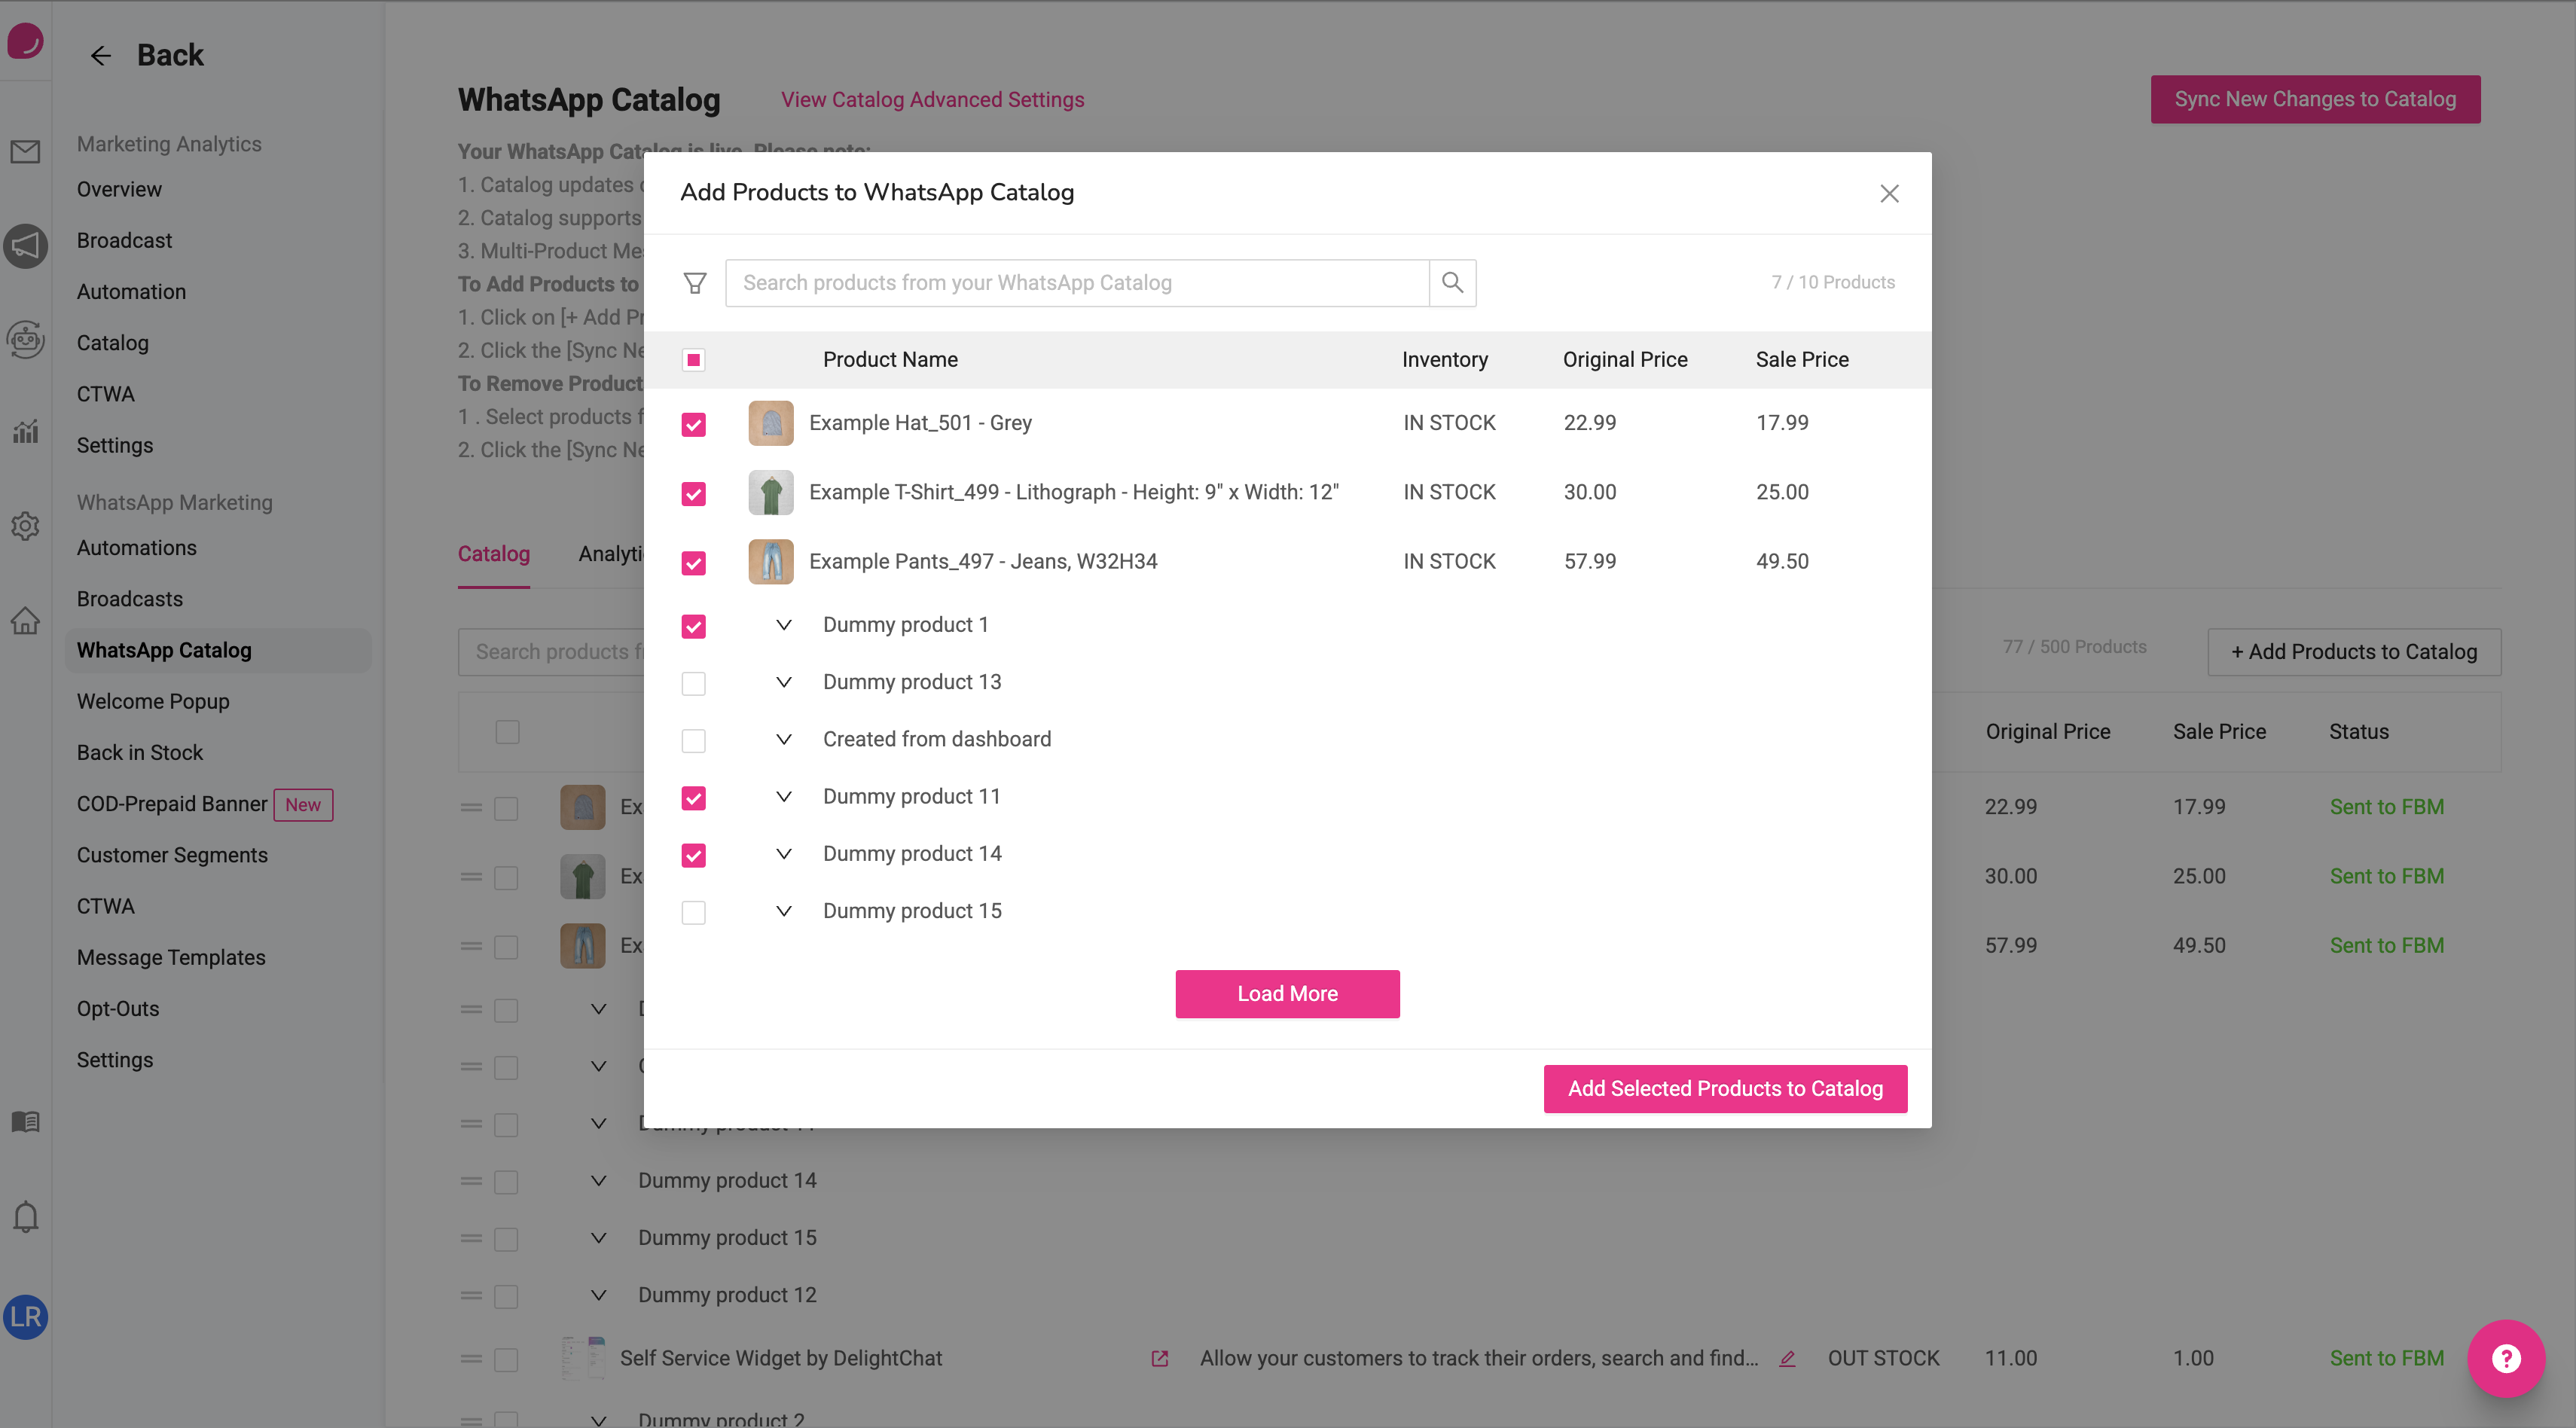Check Created from dashboard product
The image size is (2576, 1428).
click(694, 740)
